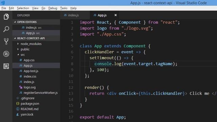Open App.css in the src folder
The width and height of the screenshot is (217, 122).
[36, 60]
